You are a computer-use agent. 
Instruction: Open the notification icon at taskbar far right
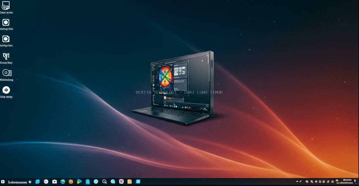(355, 181)
